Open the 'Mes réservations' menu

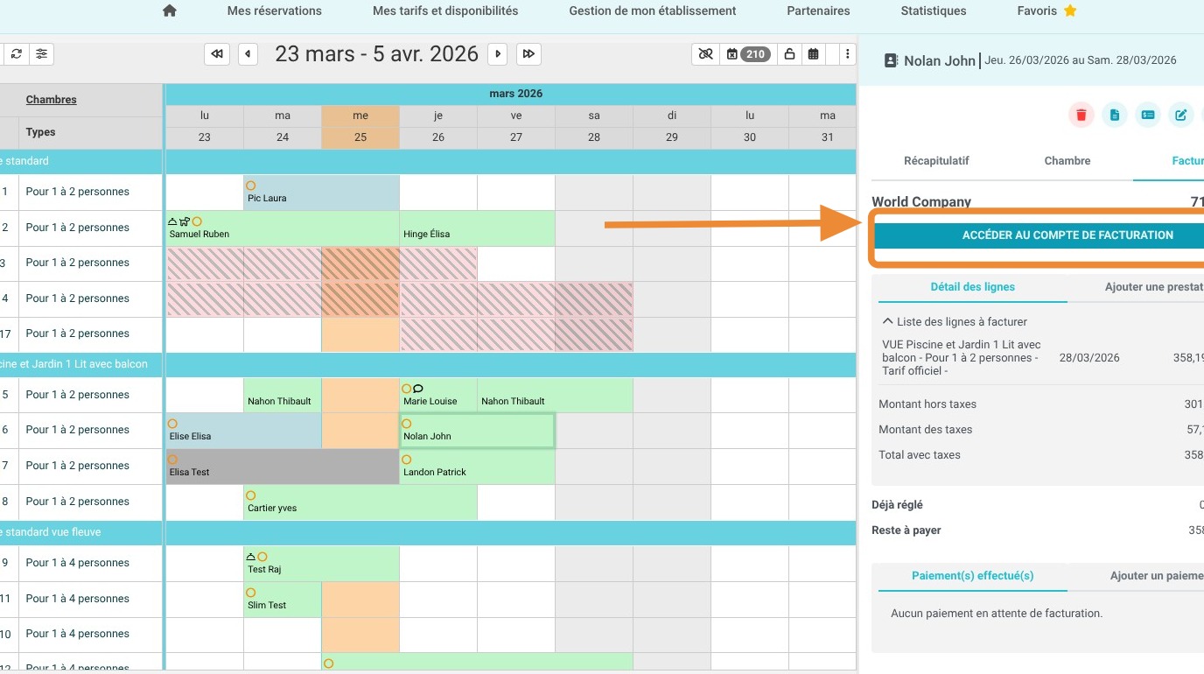[275, 11]
